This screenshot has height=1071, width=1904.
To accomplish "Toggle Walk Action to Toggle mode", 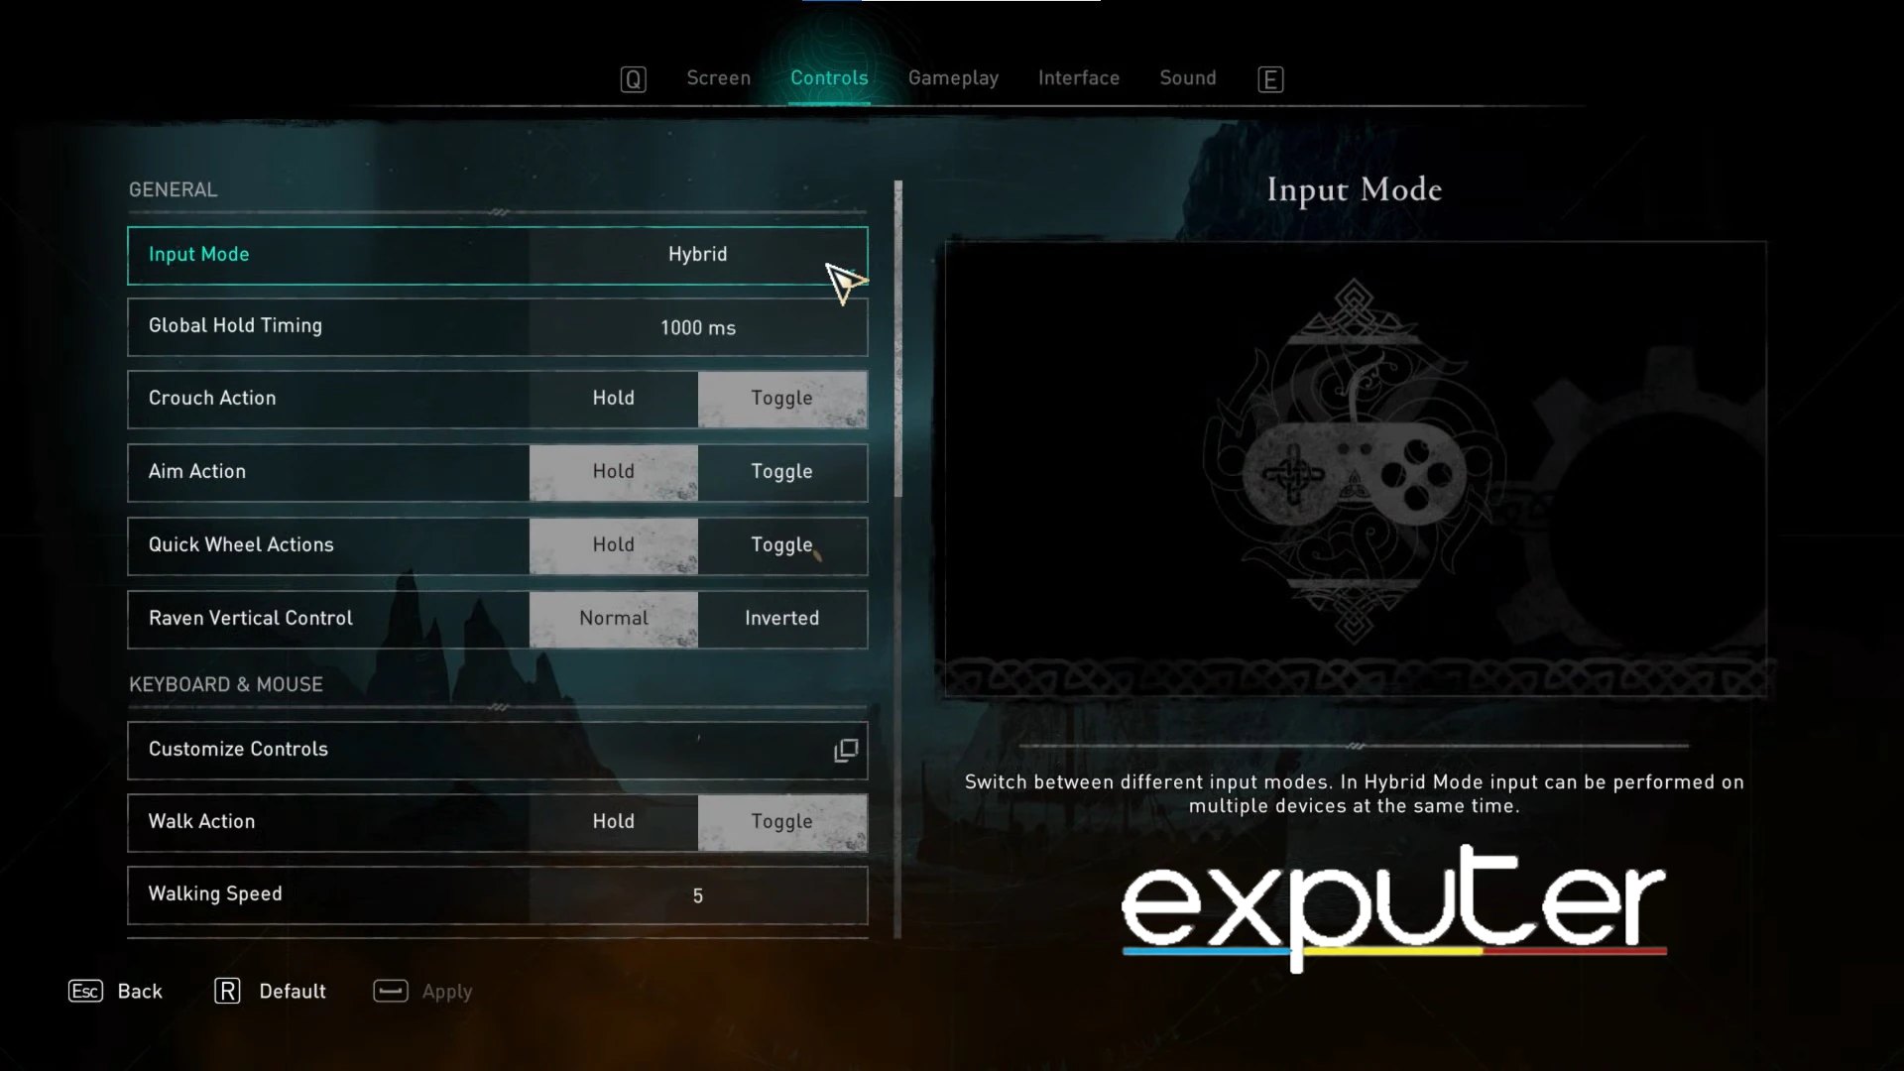I will point(782,820).
